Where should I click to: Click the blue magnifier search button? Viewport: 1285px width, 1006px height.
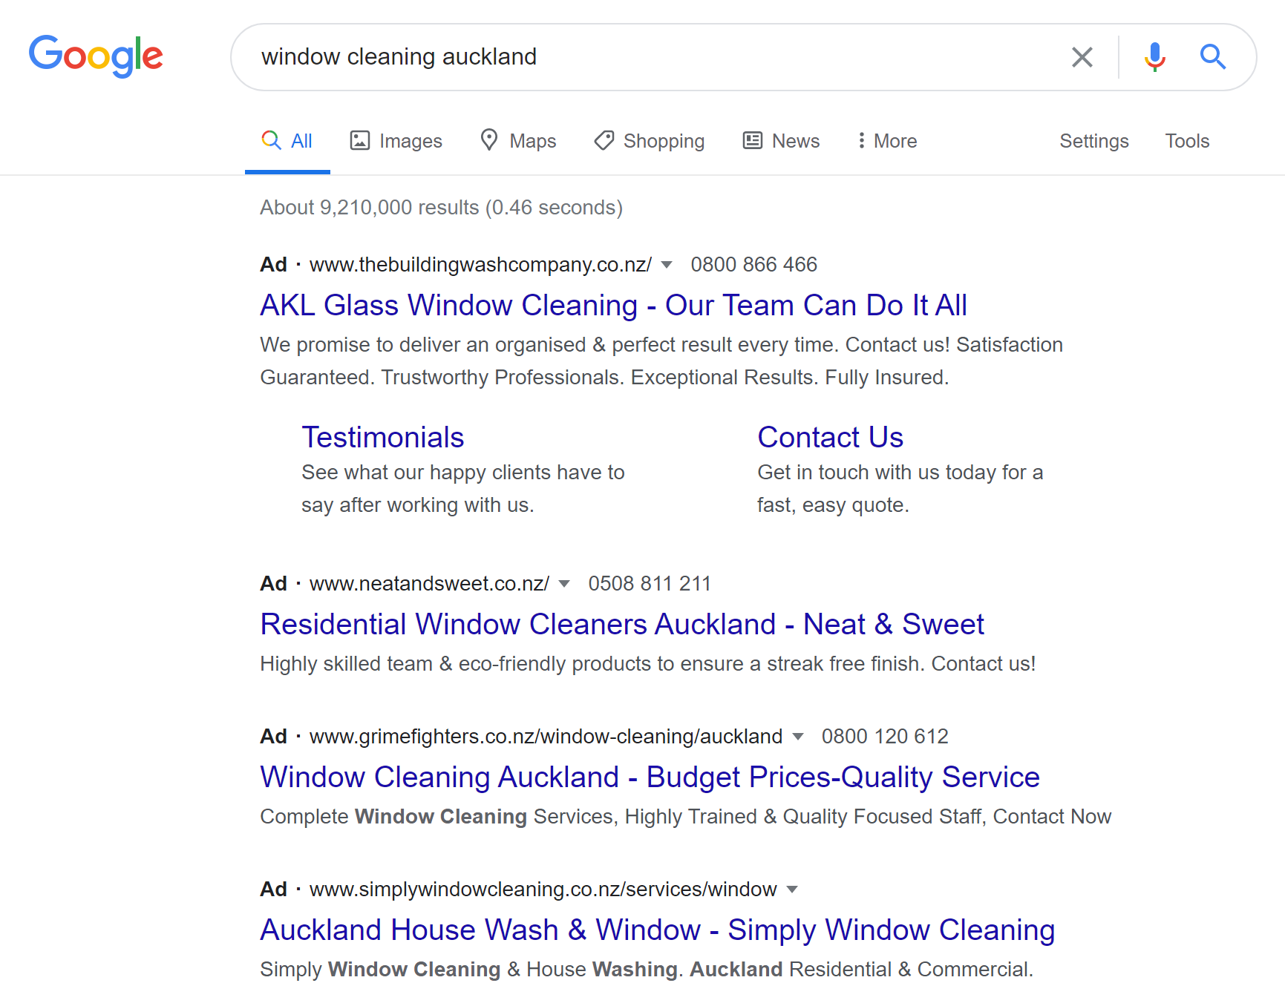[x=1213, y=56]
